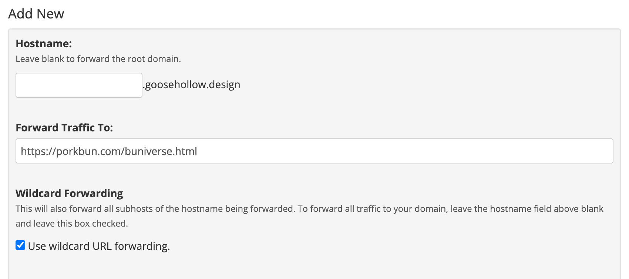Screen dimensions: 629x279
Task: Click the 'Wildcard Forwarding' section heading
Action: click(69, 193)
